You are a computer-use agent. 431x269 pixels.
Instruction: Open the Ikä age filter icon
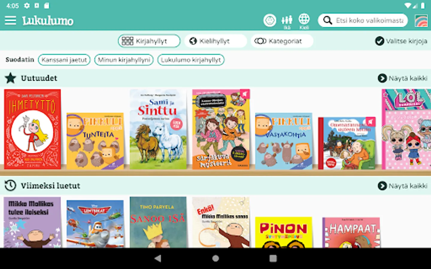tap(287, 22)
